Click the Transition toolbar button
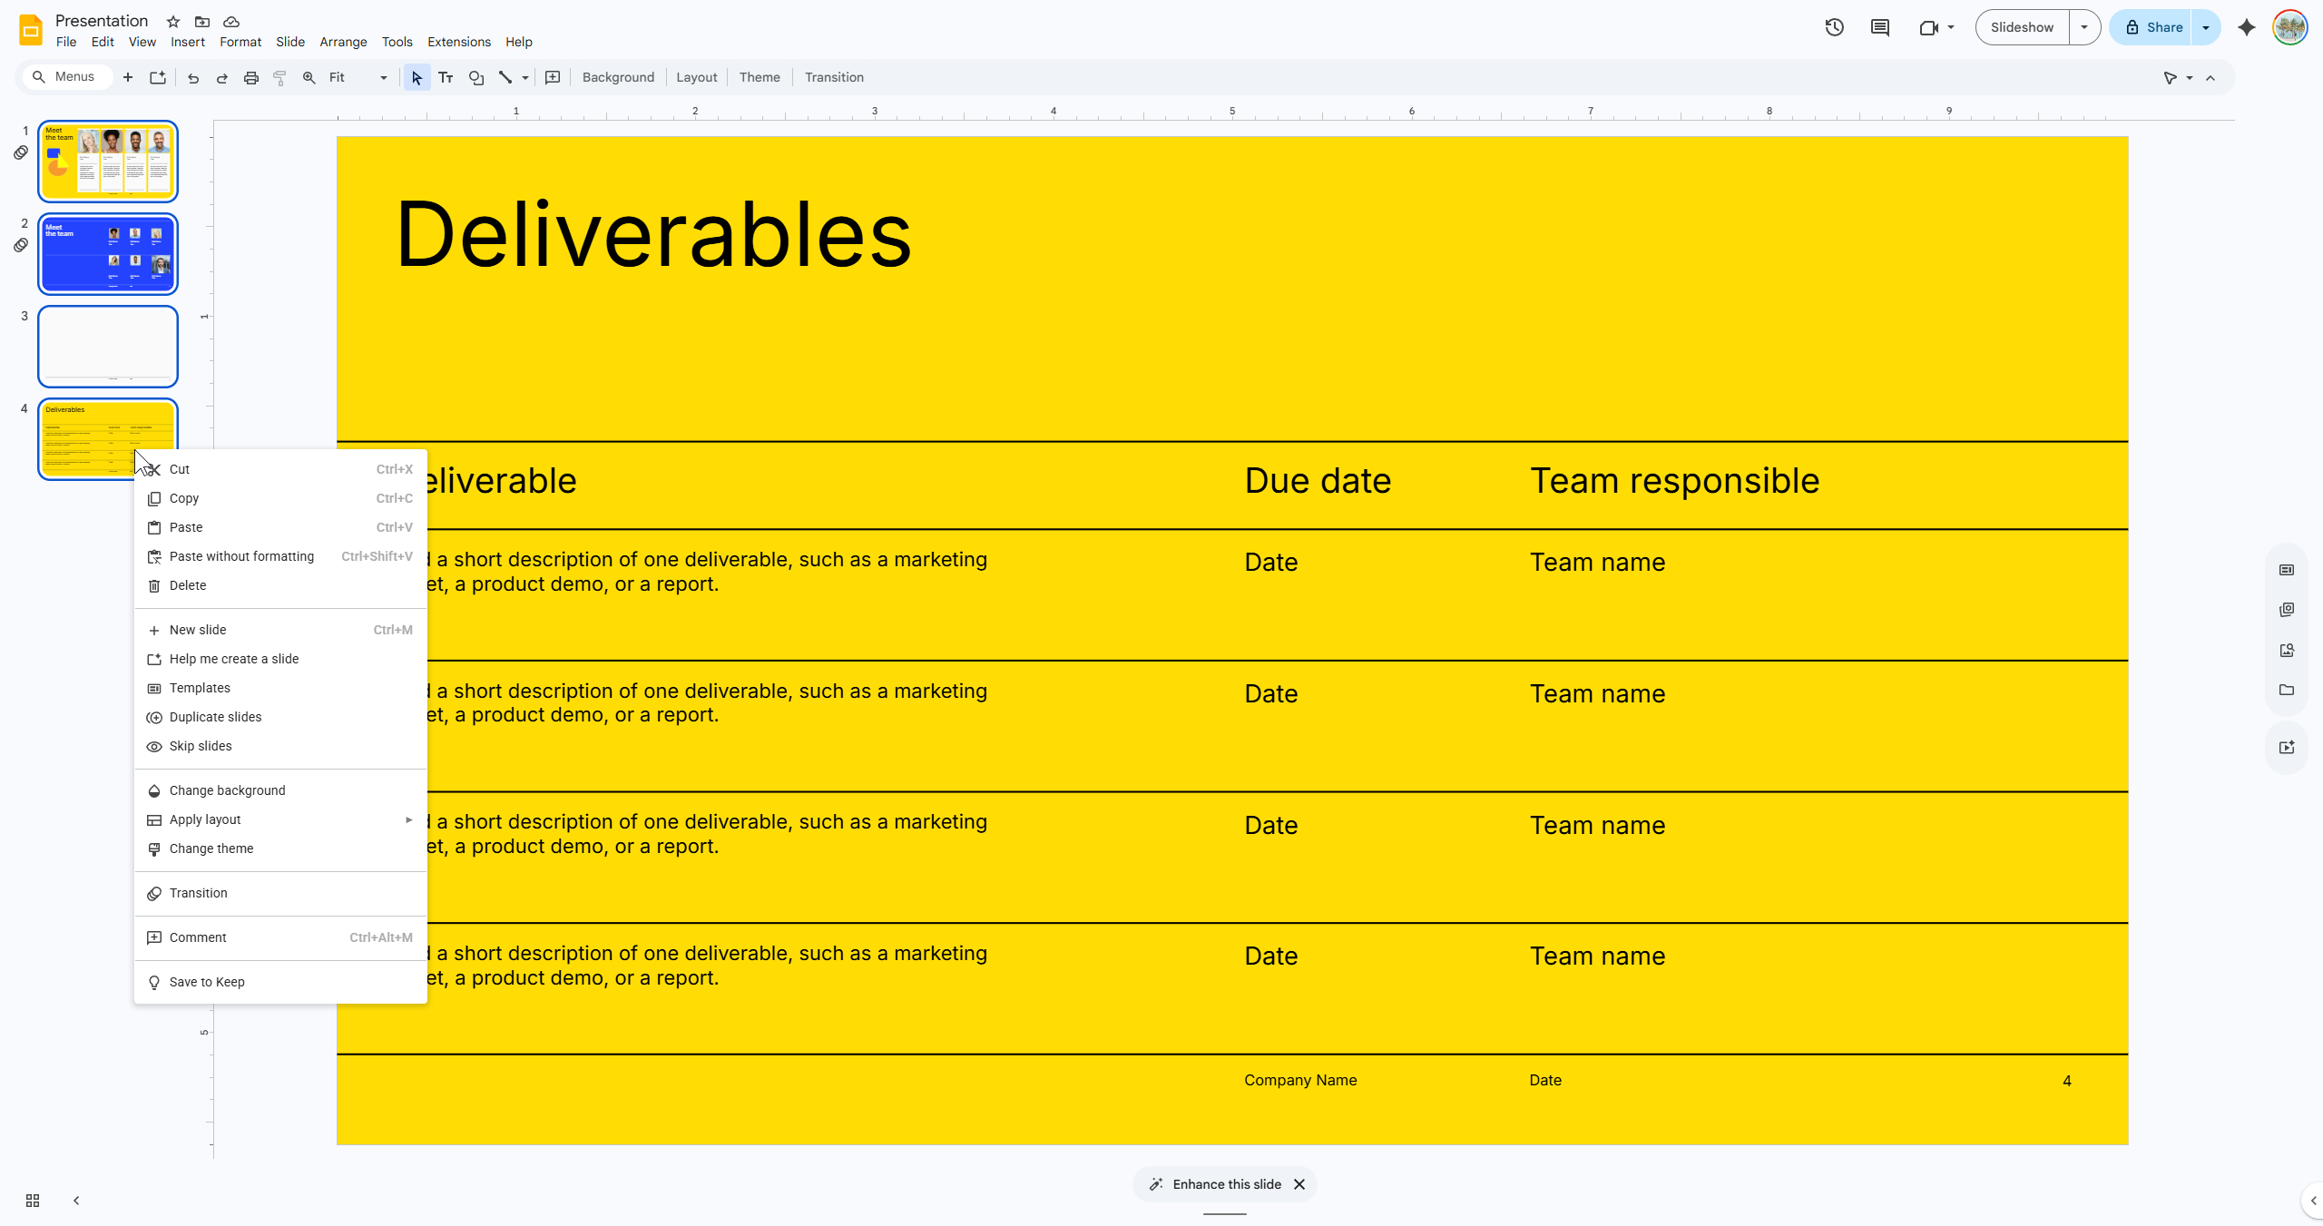This screenshot has width=2323, height=1226. [834, 77]
